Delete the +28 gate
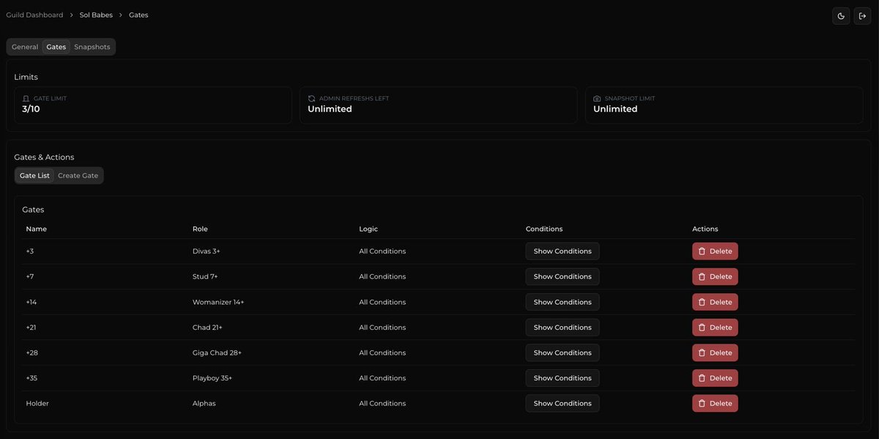 [715, 353]
